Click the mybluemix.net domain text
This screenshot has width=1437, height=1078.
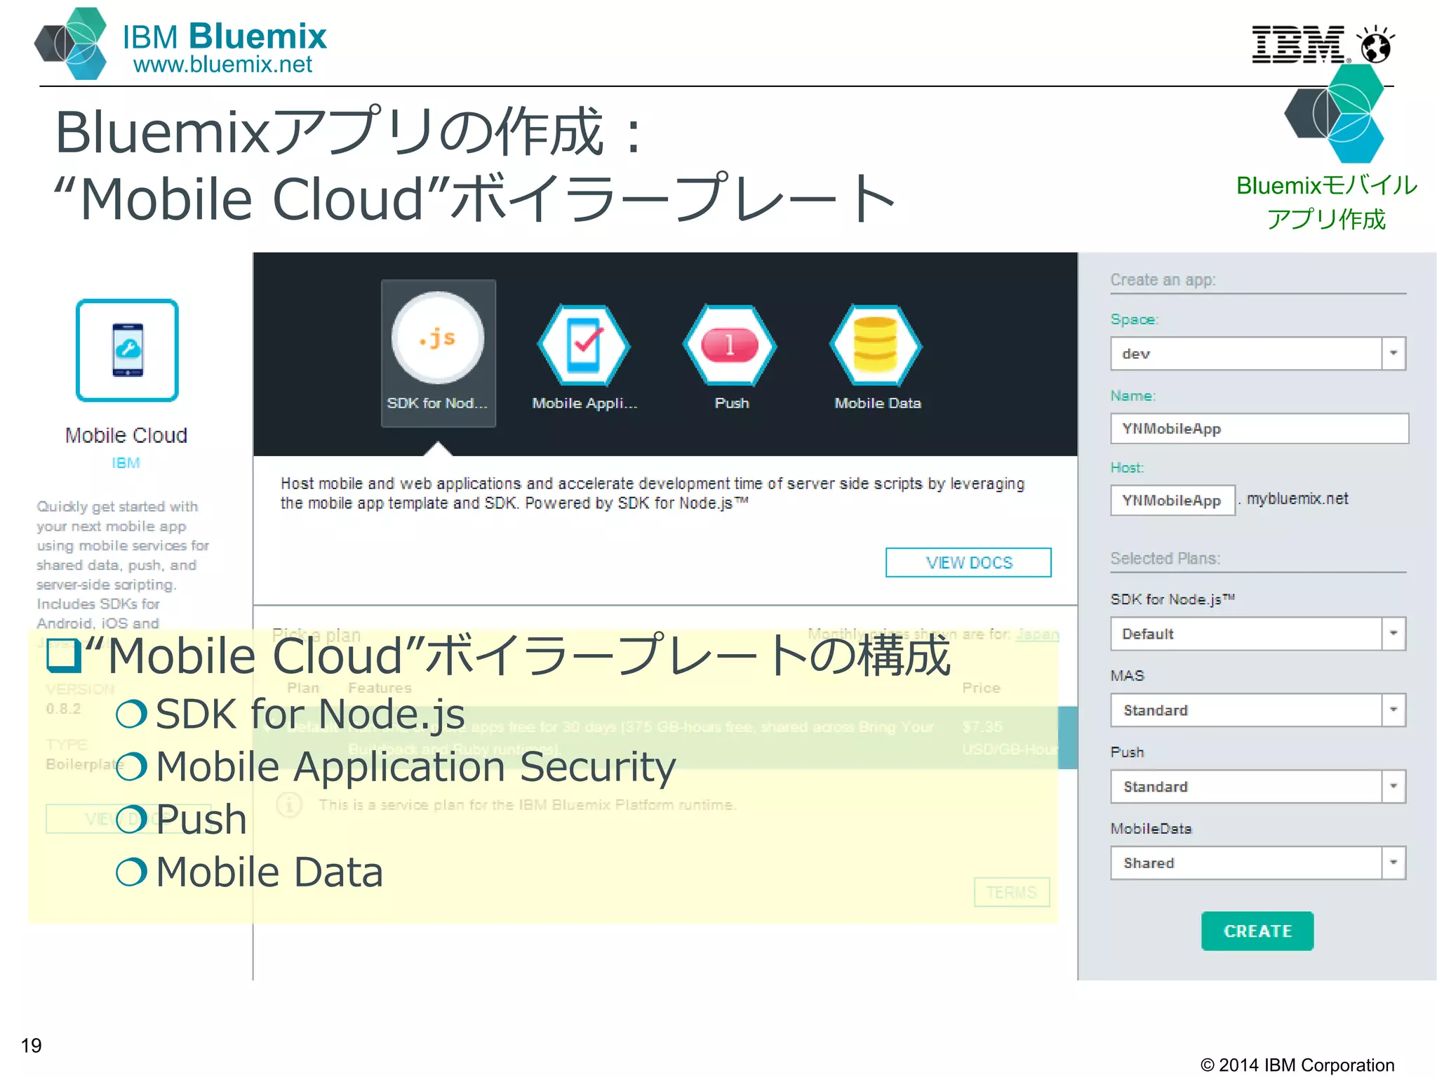point(1297,499)
